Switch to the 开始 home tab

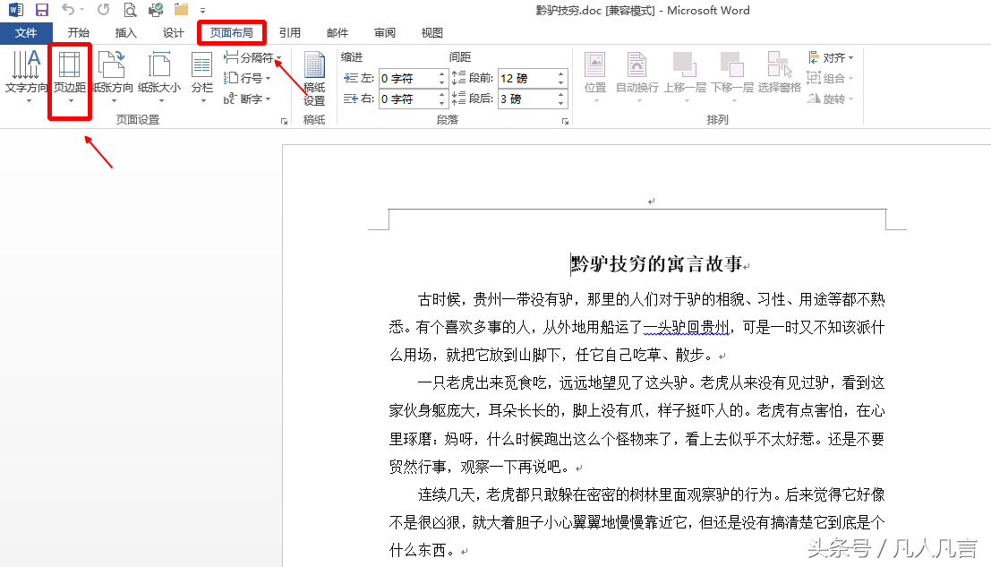click(79, 33)
